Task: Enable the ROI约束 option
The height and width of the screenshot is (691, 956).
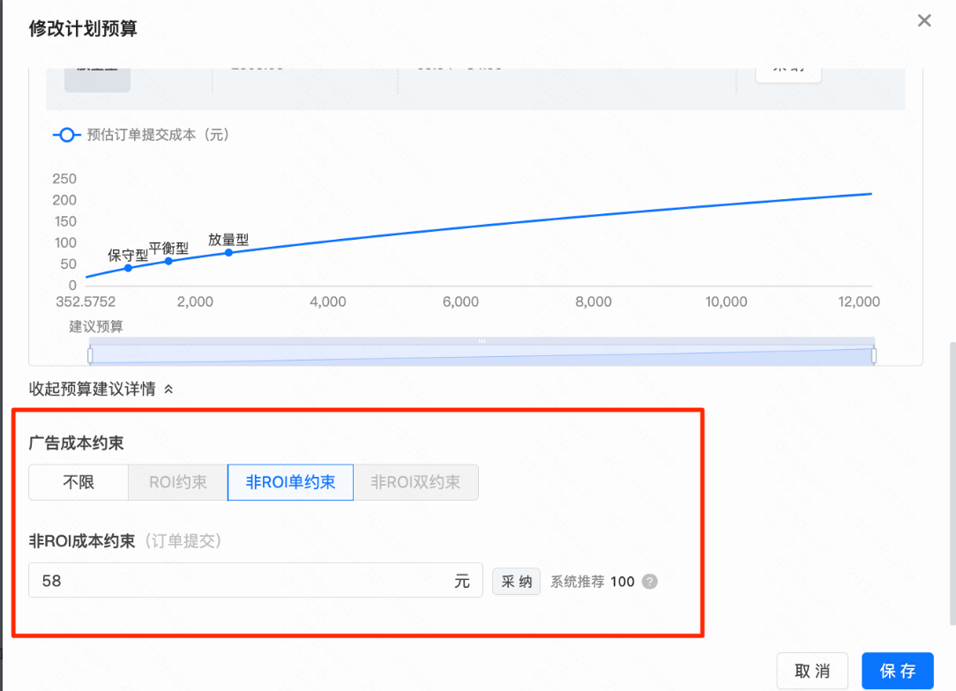Action: tap(176, 482)
